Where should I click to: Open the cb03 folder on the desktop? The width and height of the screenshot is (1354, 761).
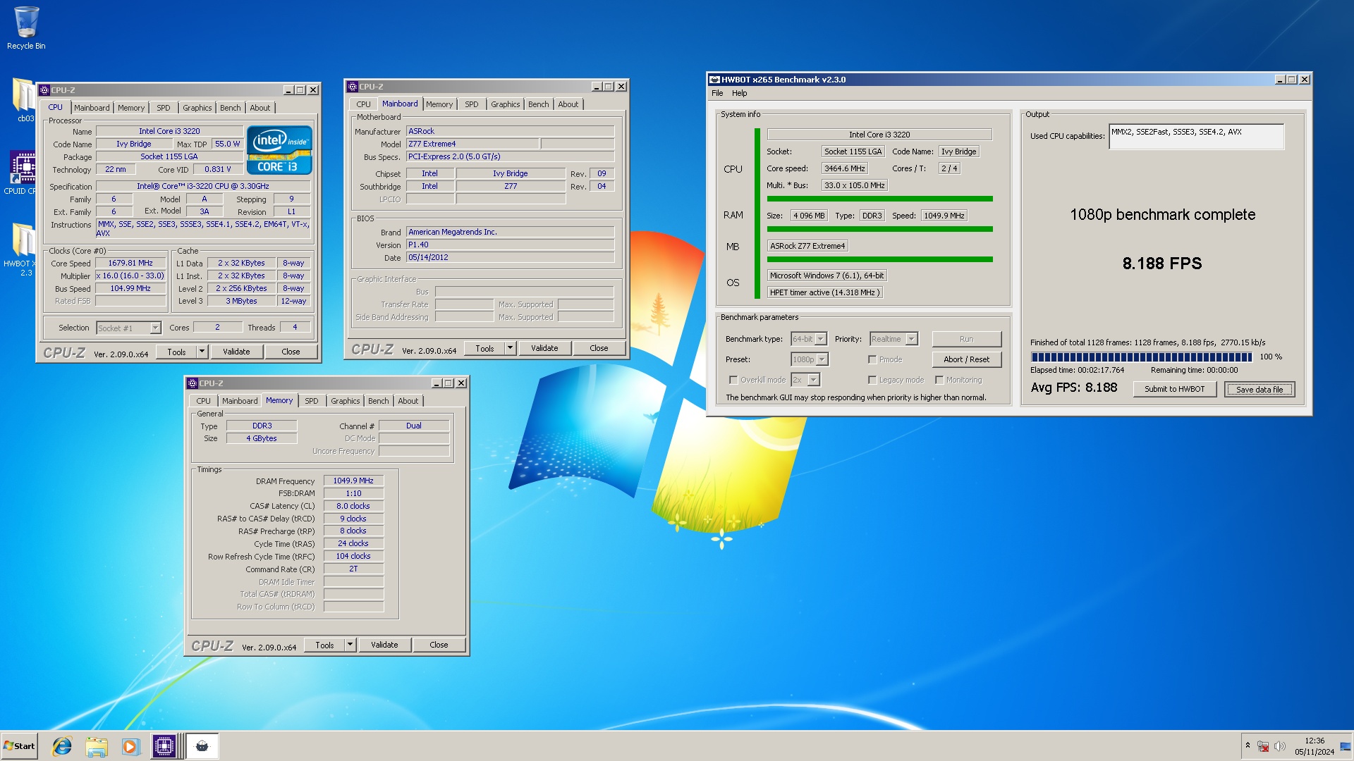[x=23, y=100]
